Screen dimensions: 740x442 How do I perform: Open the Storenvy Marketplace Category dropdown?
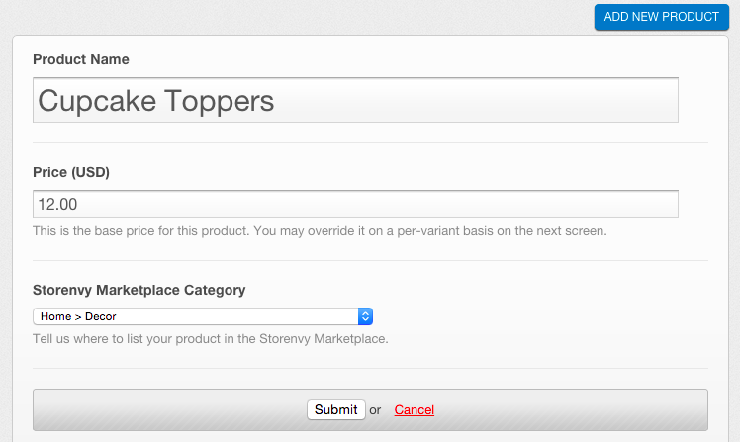coord(203,316)
